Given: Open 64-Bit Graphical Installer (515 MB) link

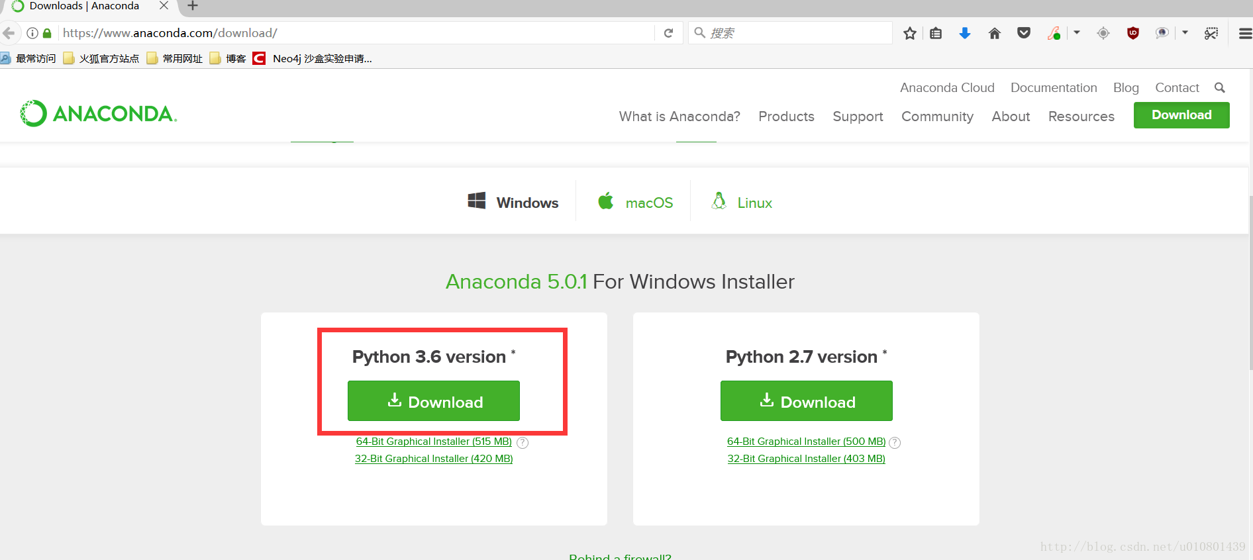Looking at the screenshot, I should coord(434,442).
